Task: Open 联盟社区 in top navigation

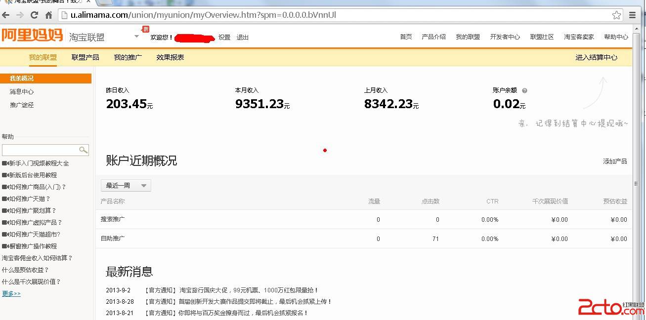Action: [x=542, y=37]
